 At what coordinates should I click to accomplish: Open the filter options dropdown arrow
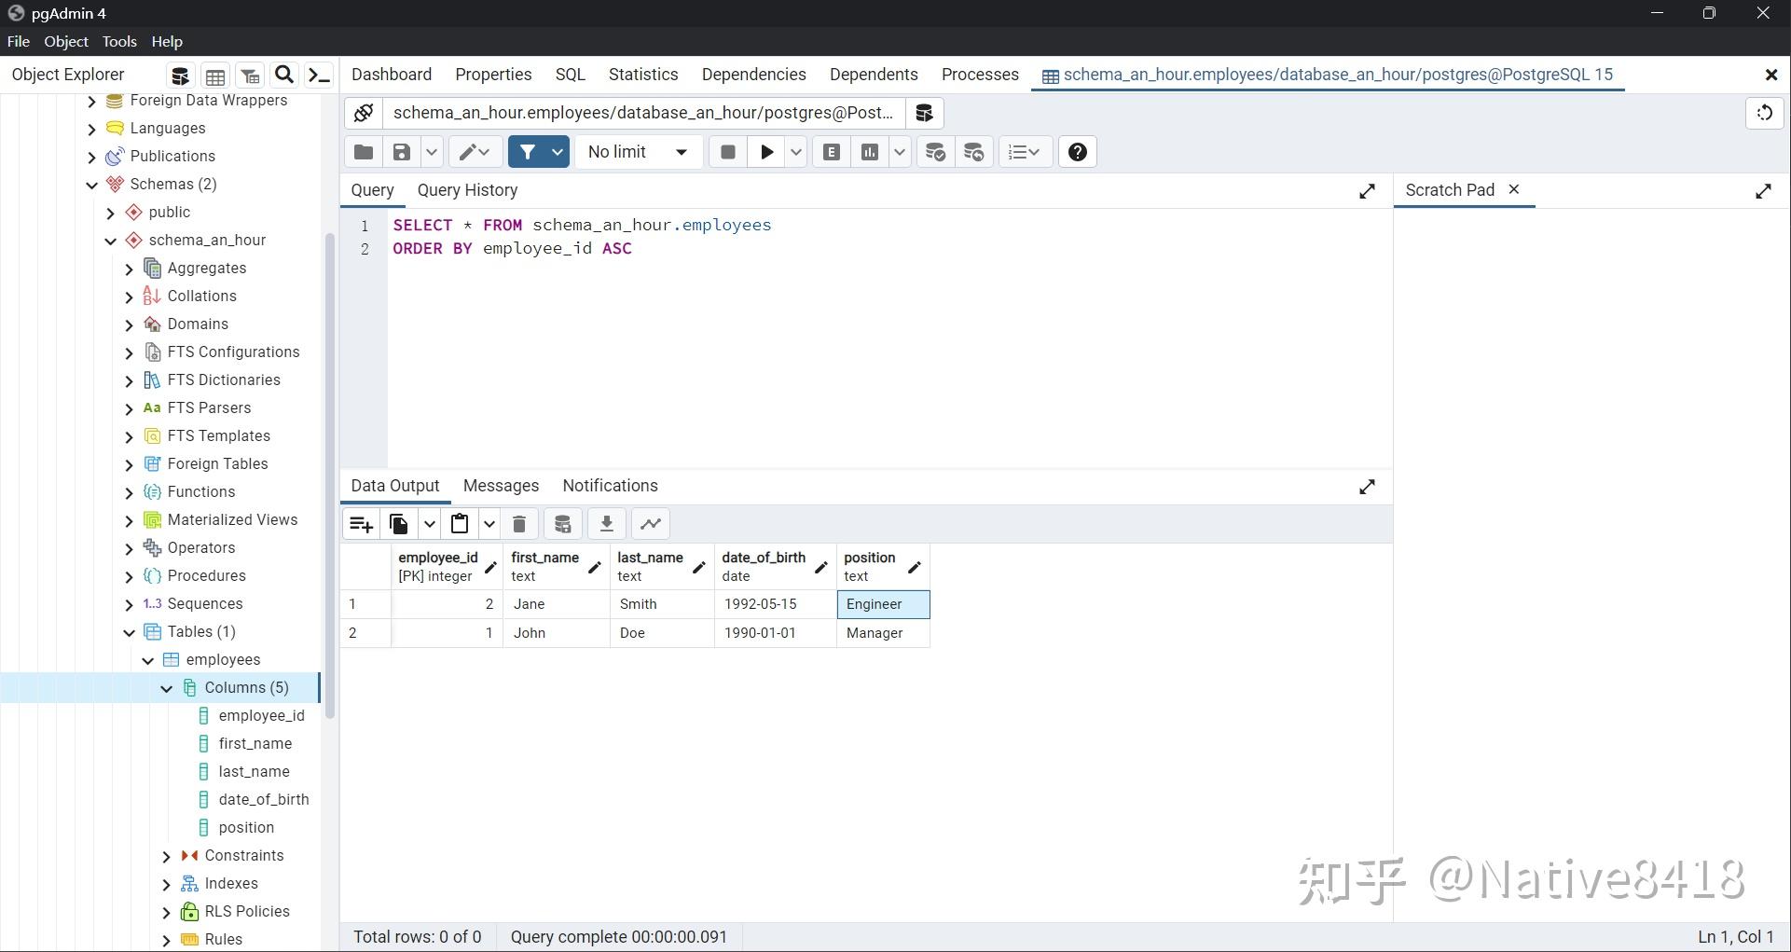tap(558, 152)
